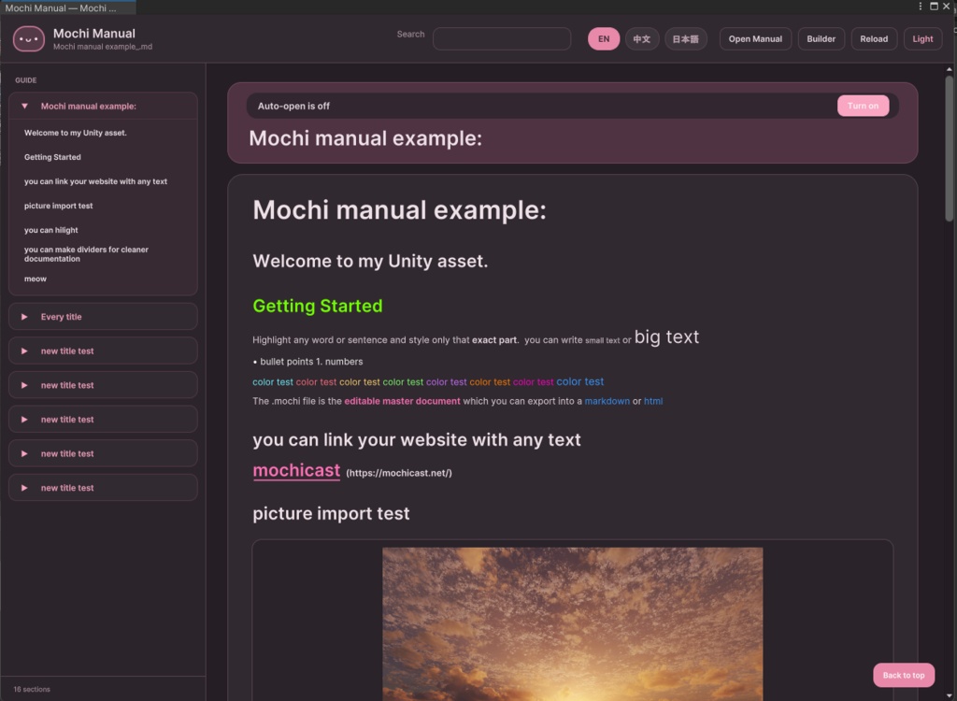Image resolution: width=957 pixels, height=701 pixels.
Task: Jump to the meow entry
Action: pyautogui.click(x=36, y=279)
